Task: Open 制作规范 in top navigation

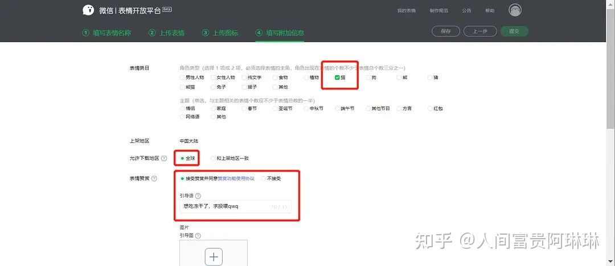Action: [438, 11]
